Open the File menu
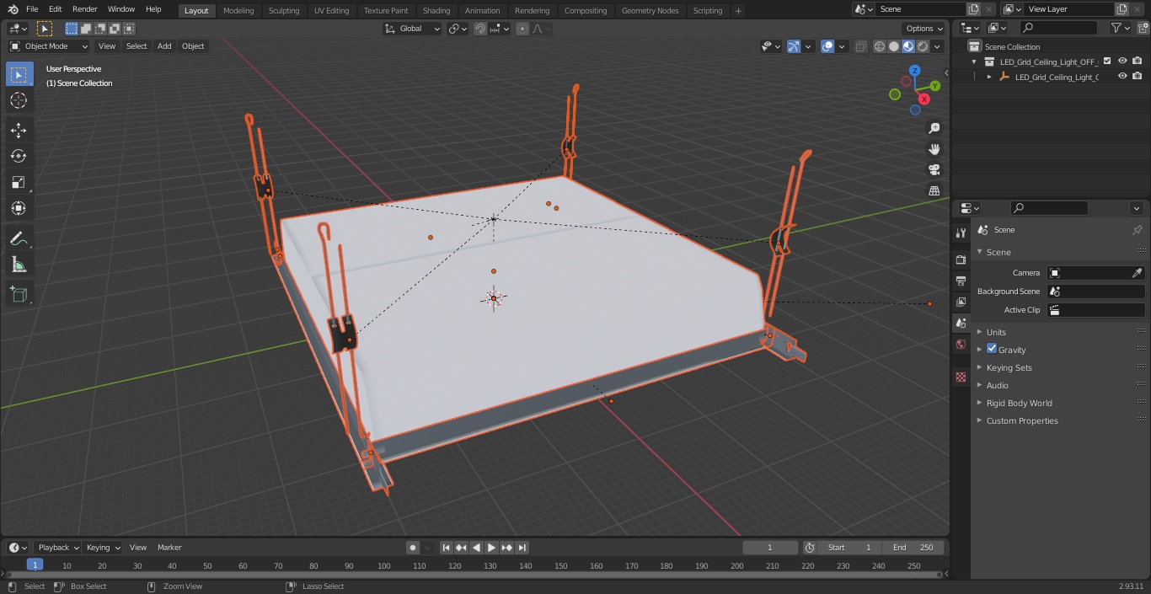The height and width of the screenshot is (594, 1151). coord(32,9)
